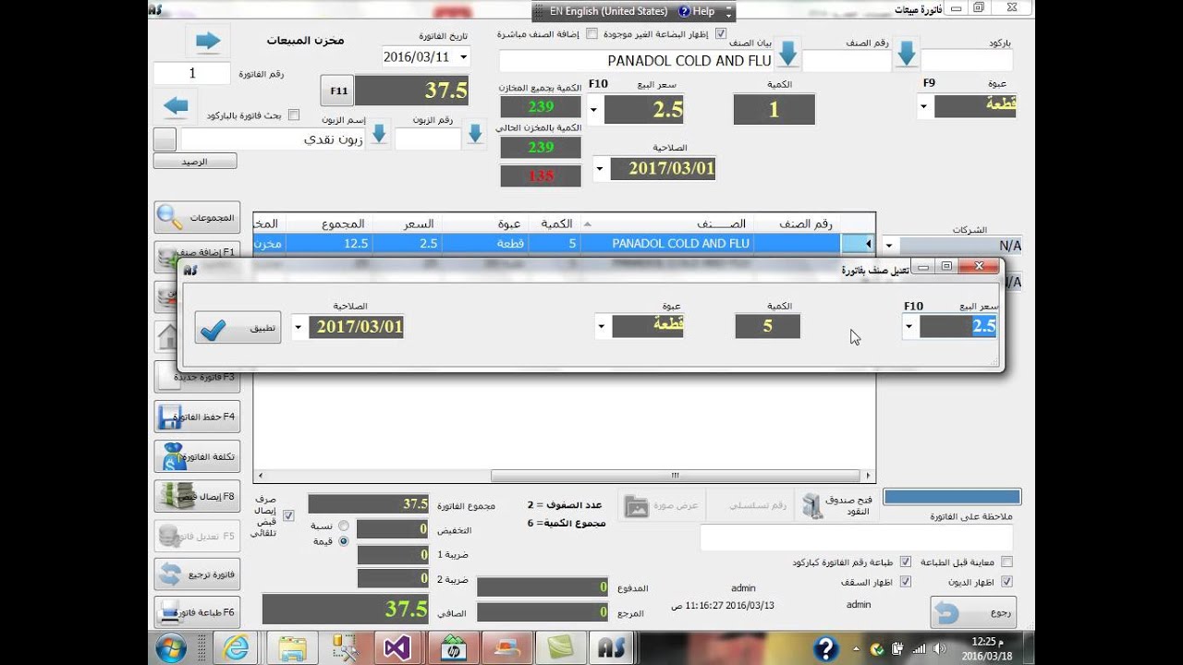The image size is (1183, 665).
Task: Toggle add item directly checkbox (إضافة الصنف مباشرة)
Action: [591, 33]
